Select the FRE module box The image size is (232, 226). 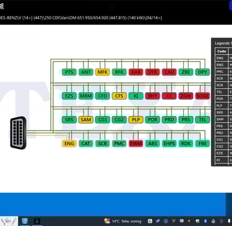tap(202, 143)
